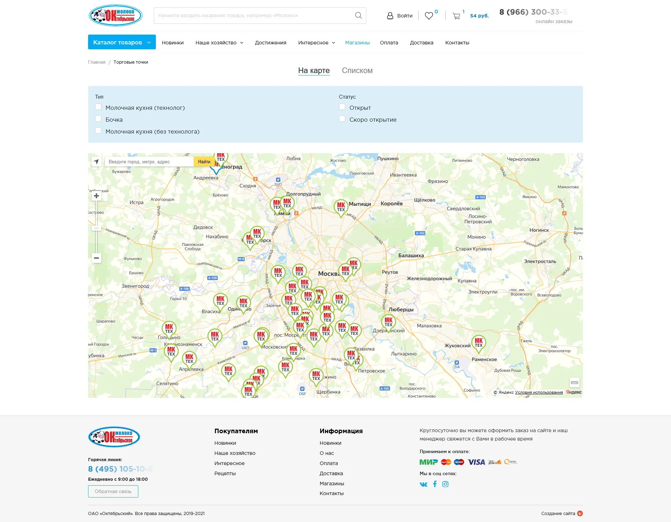This screenshot has height=522, width=671.
Task: Click the search magnifier icon in header
Action: (358, 15)
